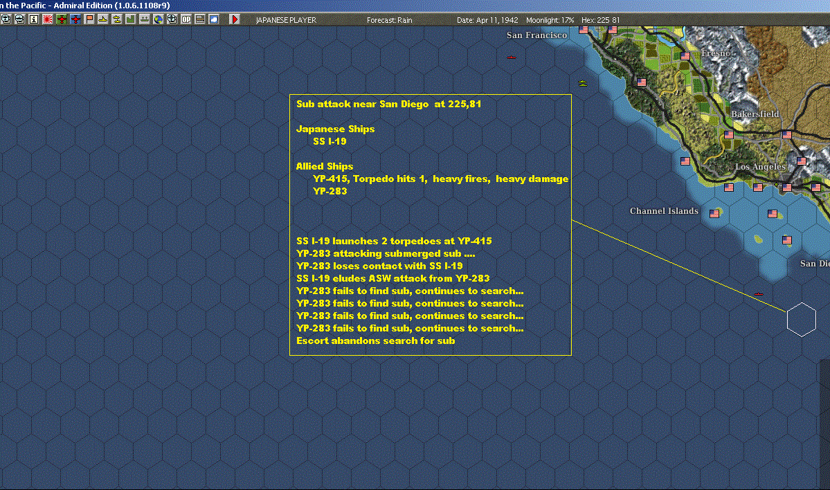Click the globe toolbar icon
The width and height of the screenshot is (830, 490).
click(x=159, y=19)
